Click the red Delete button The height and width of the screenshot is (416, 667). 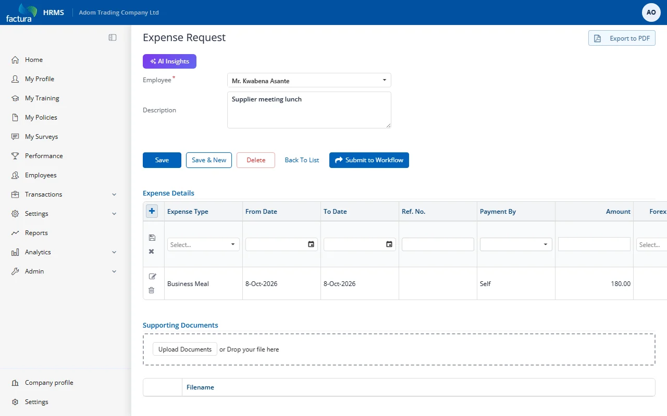[x=256, y=160]
